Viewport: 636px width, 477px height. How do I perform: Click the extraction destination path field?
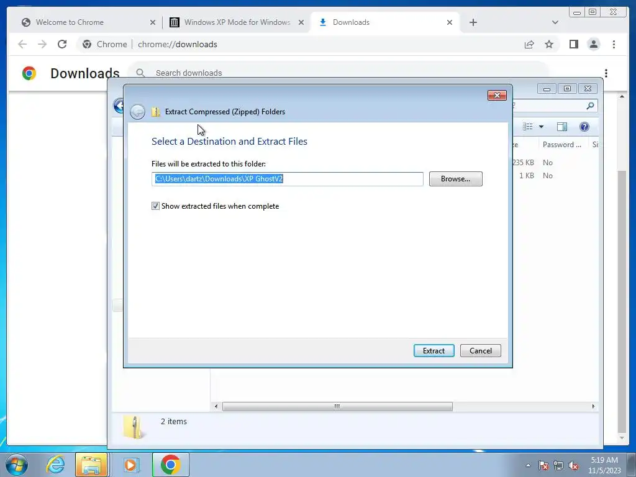(x=287, y=179)
